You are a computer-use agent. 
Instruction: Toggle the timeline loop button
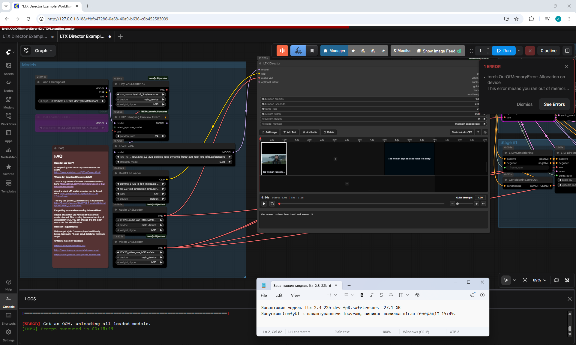coord(272,204)
